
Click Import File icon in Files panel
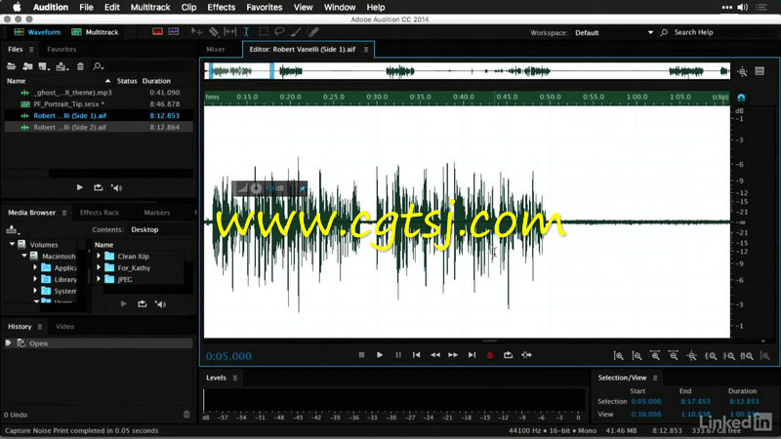pyautogui.click(x=27, y=66)
